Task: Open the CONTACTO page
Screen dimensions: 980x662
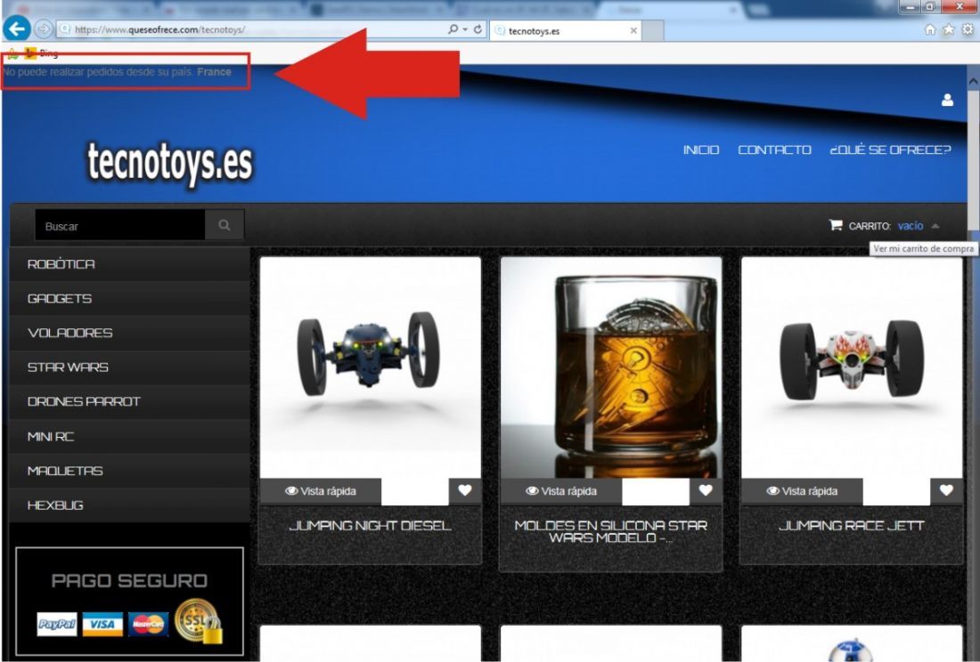Action: point(774,149)
